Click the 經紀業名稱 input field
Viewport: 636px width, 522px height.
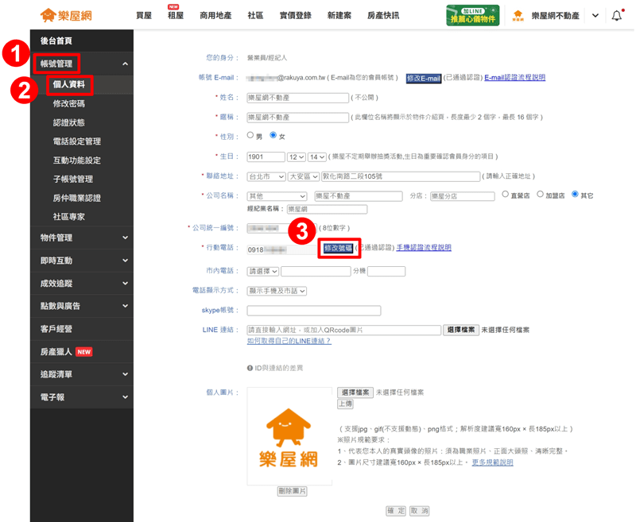pyautogui.click(x=327, y=209)
